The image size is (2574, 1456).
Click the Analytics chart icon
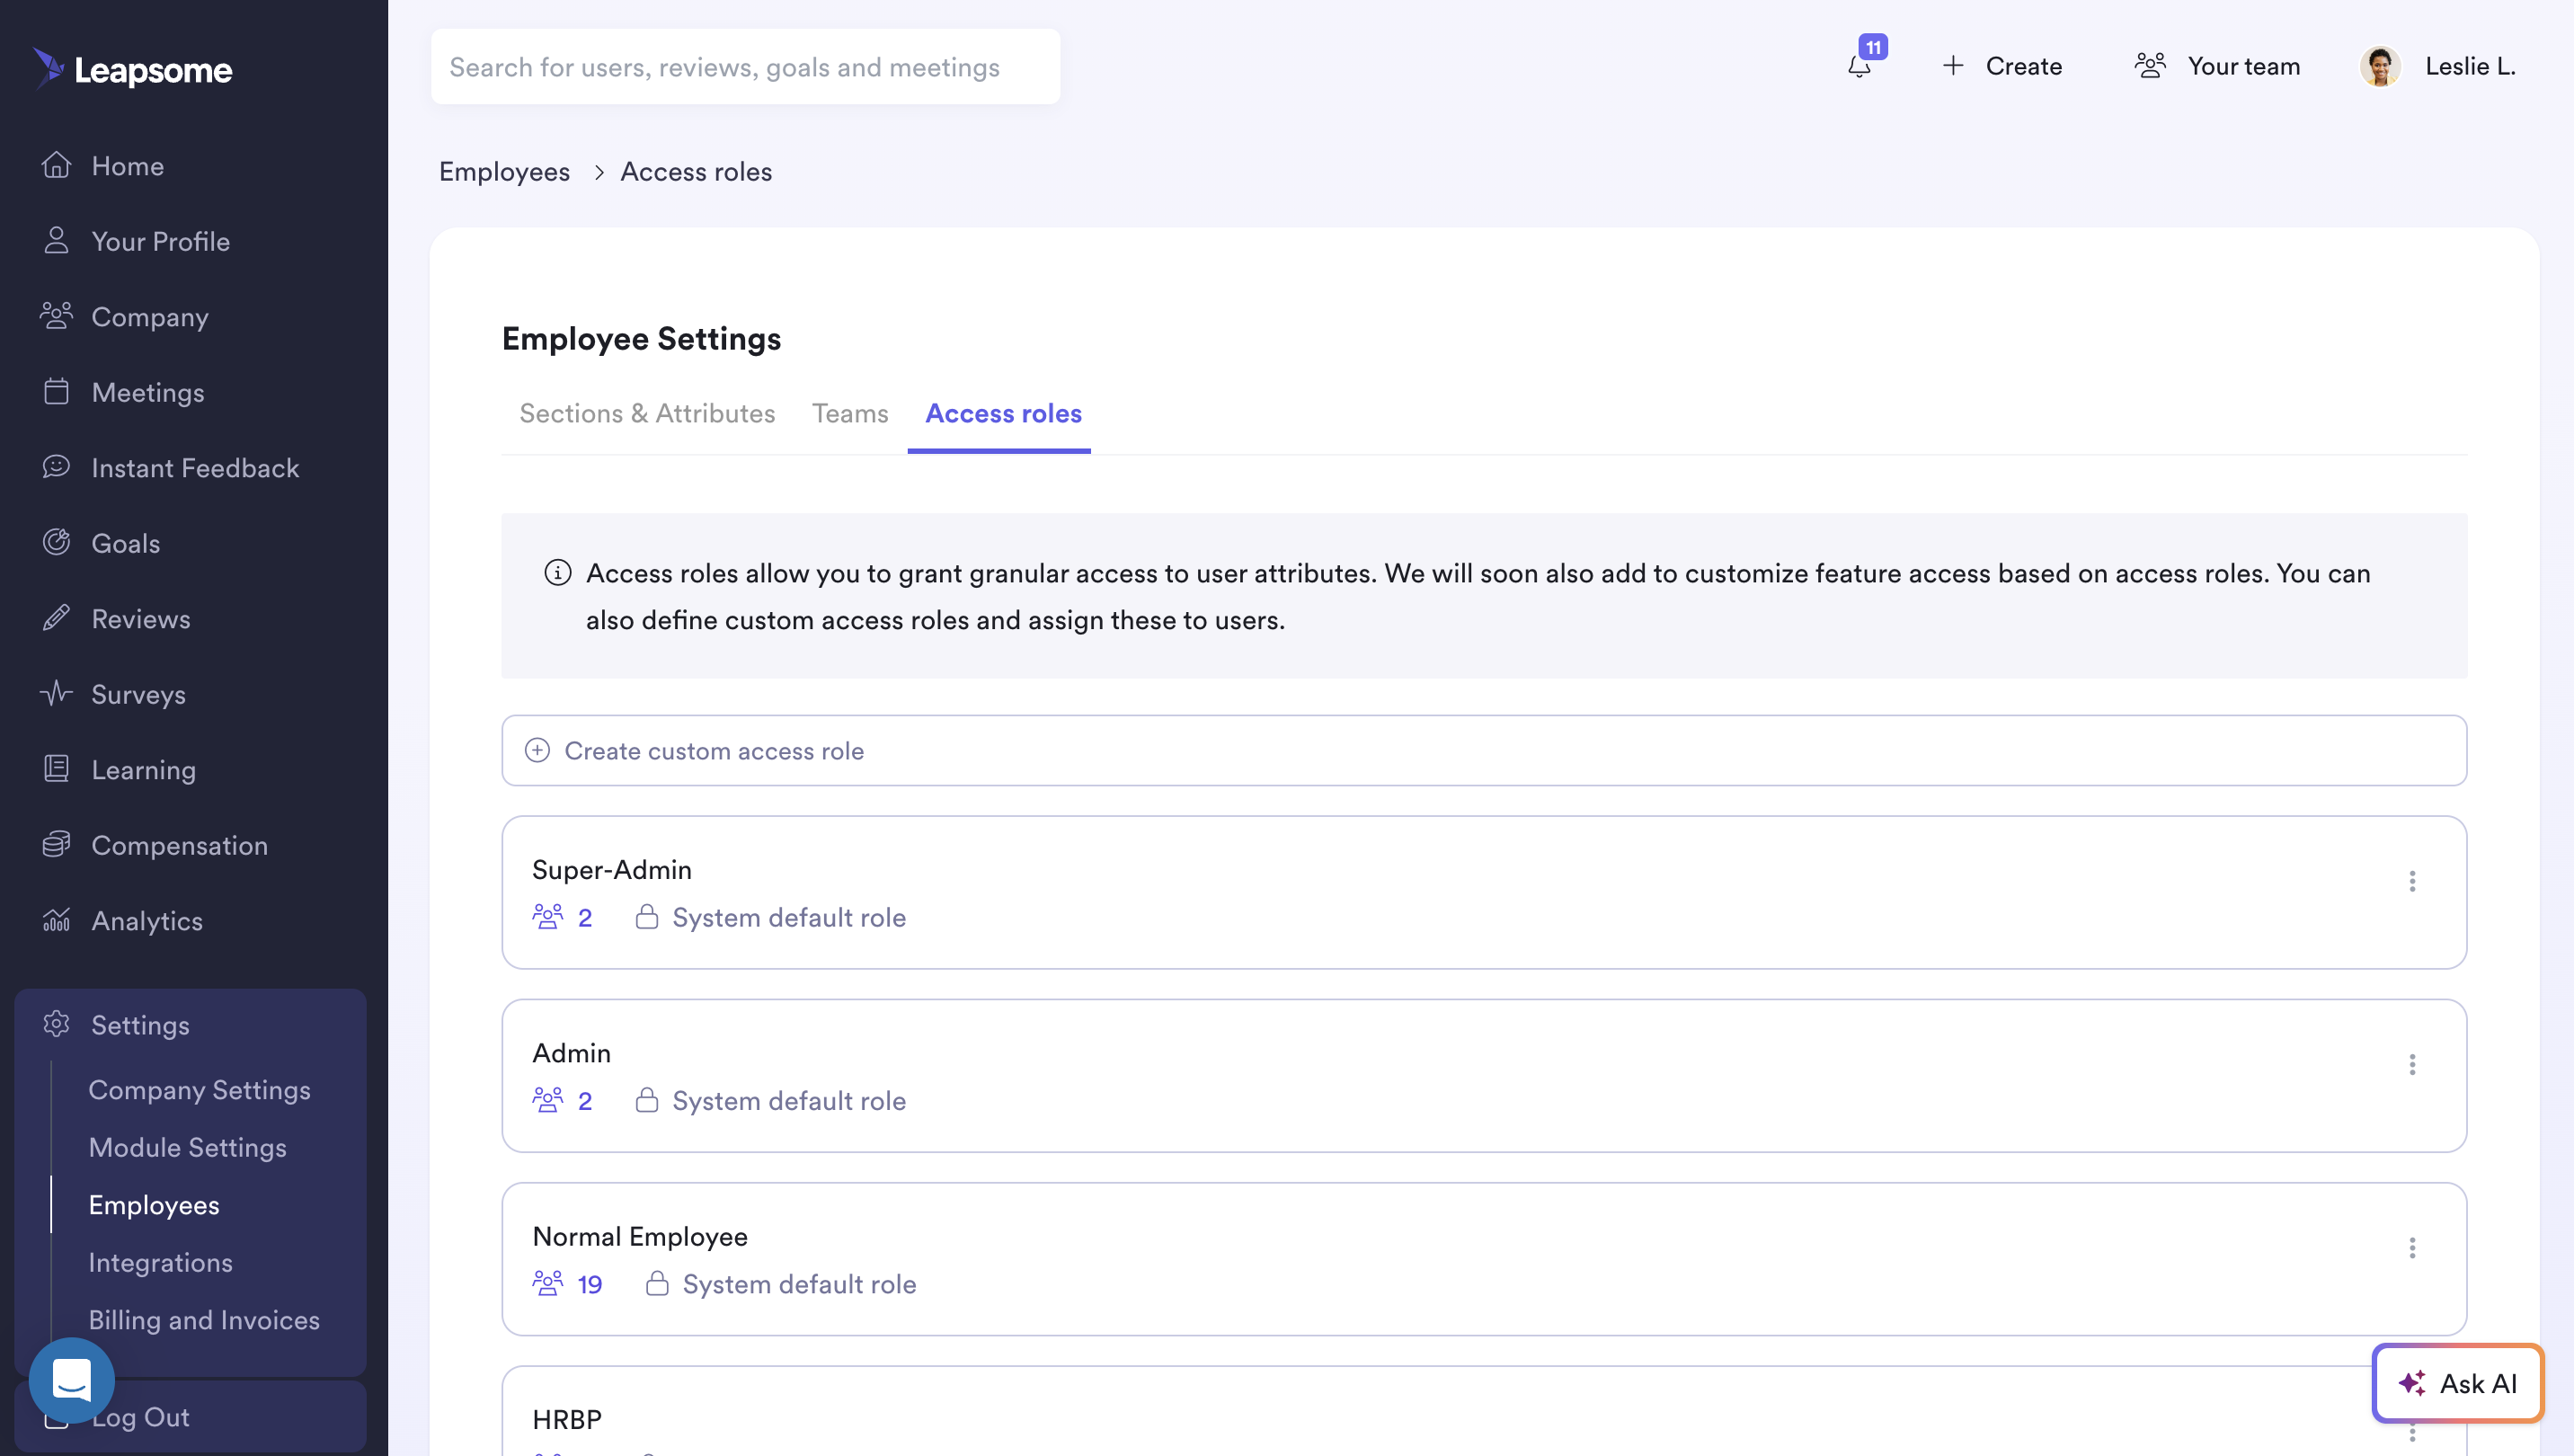[x=56, y=920]
